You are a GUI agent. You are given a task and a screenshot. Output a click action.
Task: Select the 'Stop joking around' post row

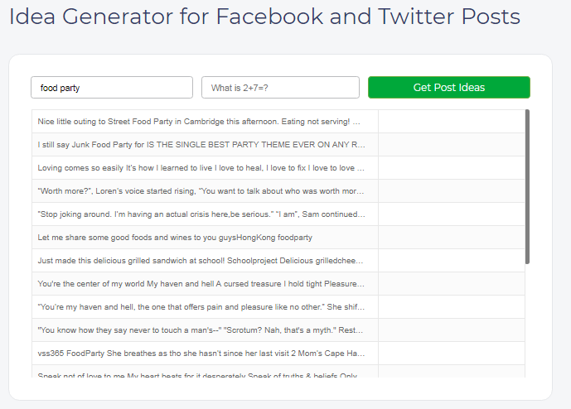click(x=205, y=214)
